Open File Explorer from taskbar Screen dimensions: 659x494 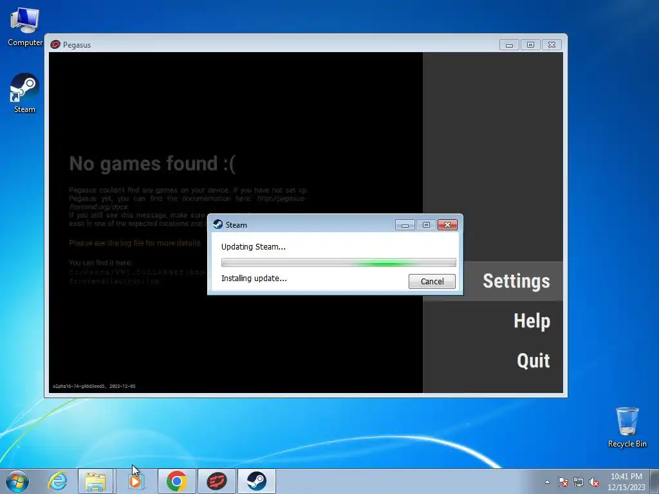click(95, 481)
